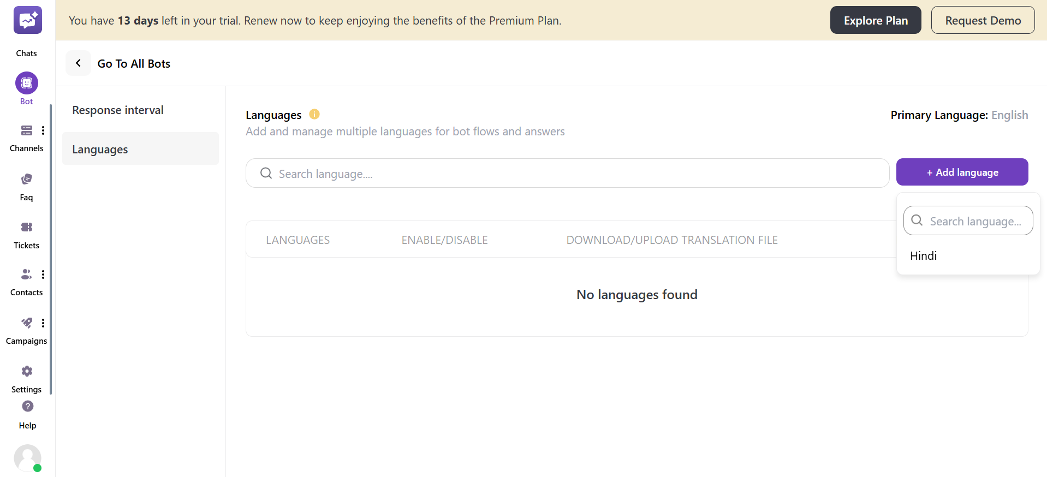Screen dimensions: 1047x477
Task: Focus the main Search language field
Action: [x=567, y=173]
